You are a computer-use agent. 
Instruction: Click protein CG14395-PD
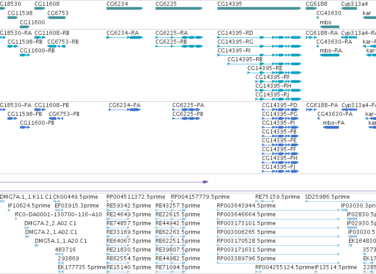[280, 105]
